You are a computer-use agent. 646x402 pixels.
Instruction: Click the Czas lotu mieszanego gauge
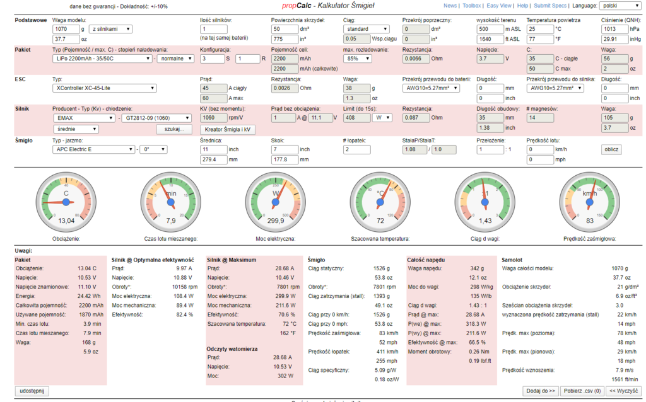coord(170,202)
